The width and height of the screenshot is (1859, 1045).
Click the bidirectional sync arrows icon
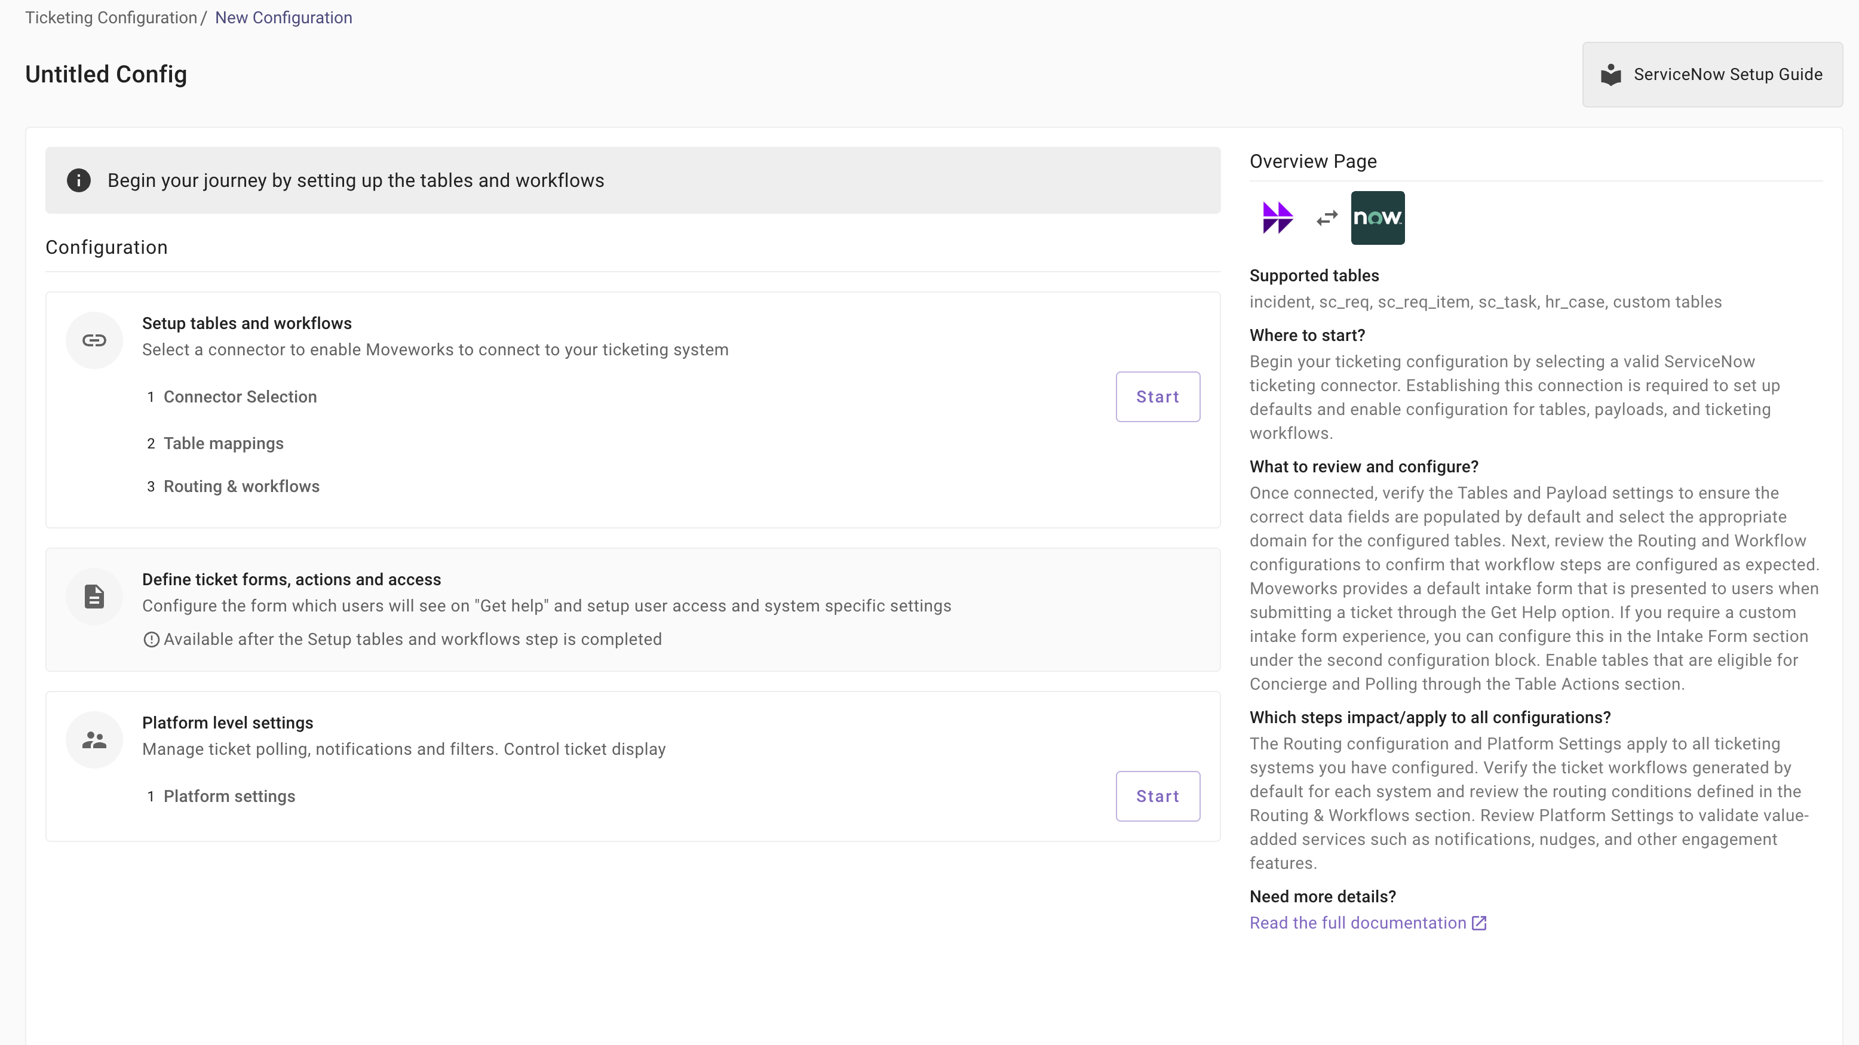pyautogui.click(x=1326, y=218)
